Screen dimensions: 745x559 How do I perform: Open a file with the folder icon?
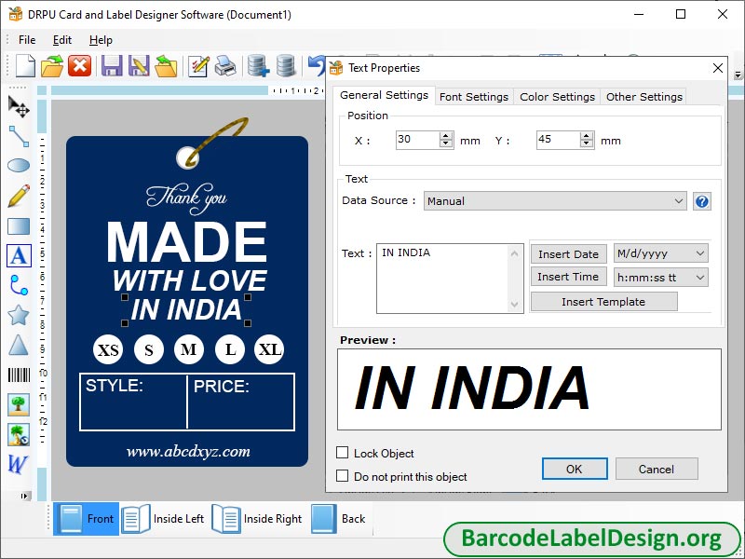pyautogui.click(x=52, y=65)
